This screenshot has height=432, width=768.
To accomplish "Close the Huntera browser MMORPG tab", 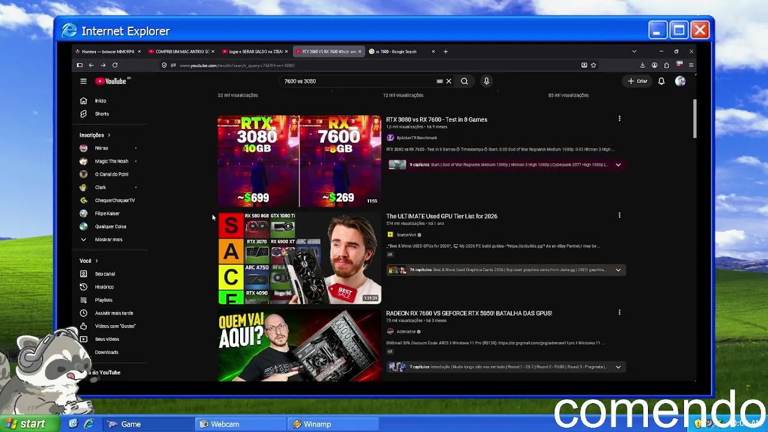I will (139, 52).
